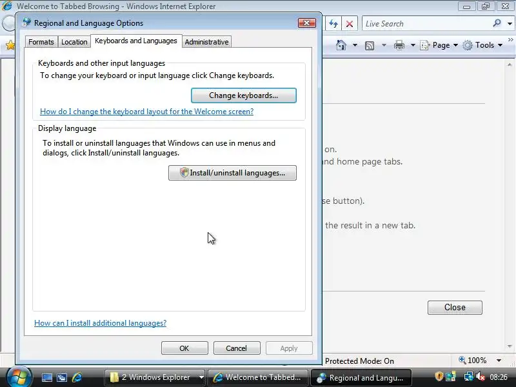Viewport: 516px width, 387px height.
Task: Click Regional and Language taskbar button
Action: coord(361,378)
